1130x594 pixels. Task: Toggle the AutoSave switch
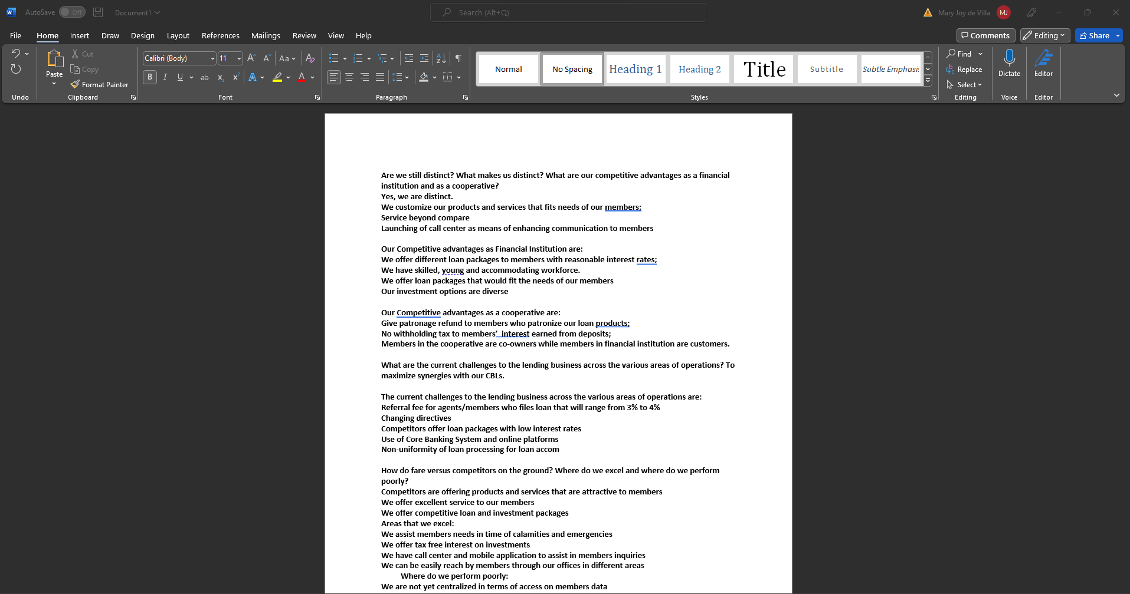click(72, 12)
